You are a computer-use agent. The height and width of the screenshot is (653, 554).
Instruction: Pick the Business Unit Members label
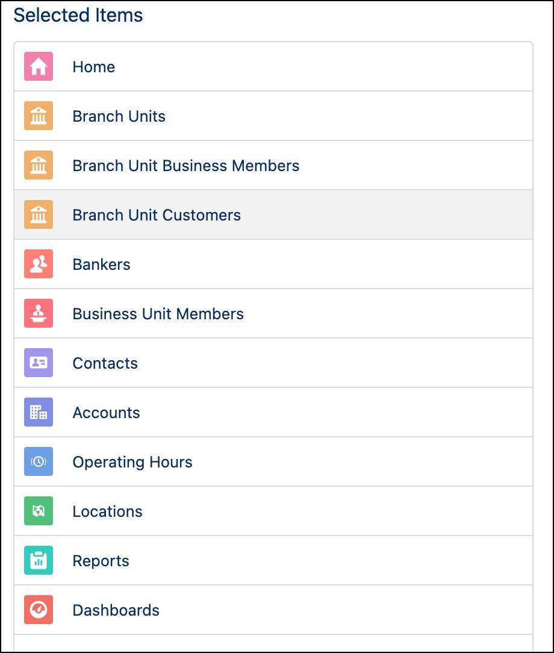158,314
